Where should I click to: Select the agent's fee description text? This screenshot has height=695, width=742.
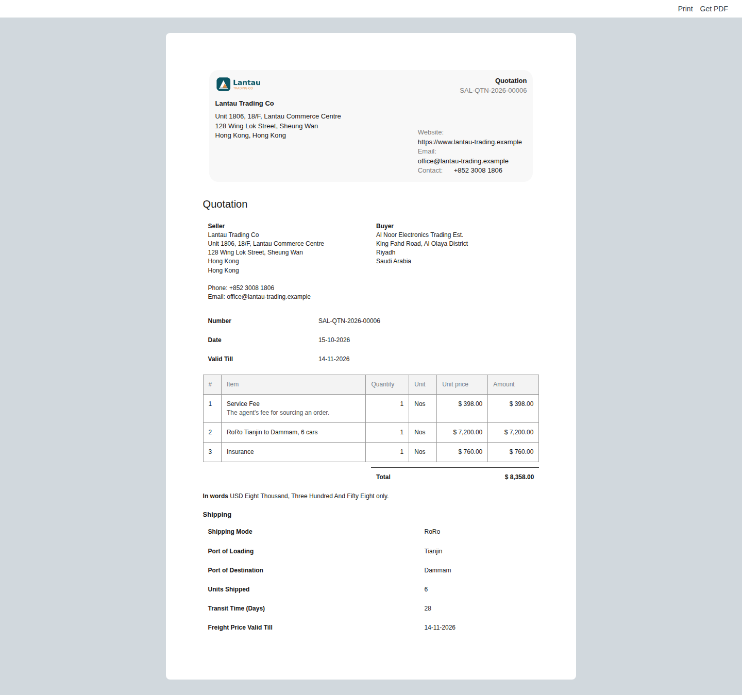278,413
